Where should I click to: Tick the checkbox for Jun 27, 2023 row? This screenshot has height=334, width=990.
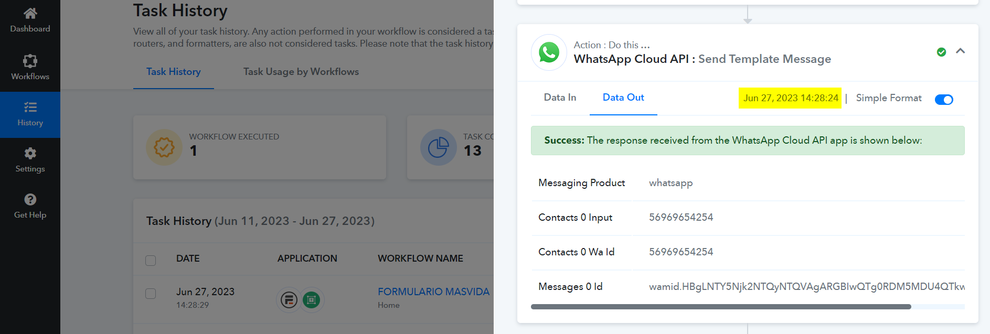[151, 293]
